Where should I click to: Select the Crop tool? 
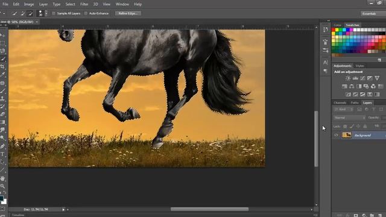pyautogui.click(x=2, y=66)
